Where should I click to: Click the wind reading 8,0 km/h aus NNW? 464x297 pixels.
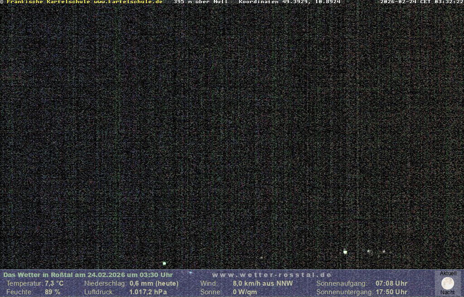click(x=263, y=283)
